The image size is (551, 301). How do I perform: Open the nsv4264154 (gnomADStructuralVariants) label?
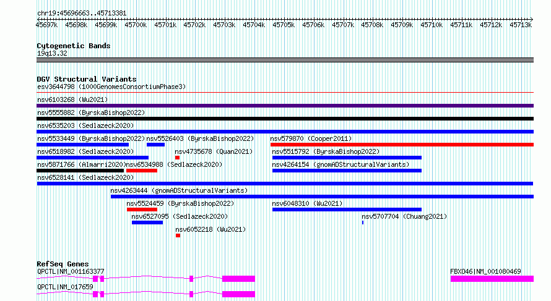pyautogui.click(x=341, y=164)
